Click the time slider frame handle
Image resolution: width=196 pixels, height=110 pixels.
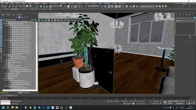pos(9,96)
